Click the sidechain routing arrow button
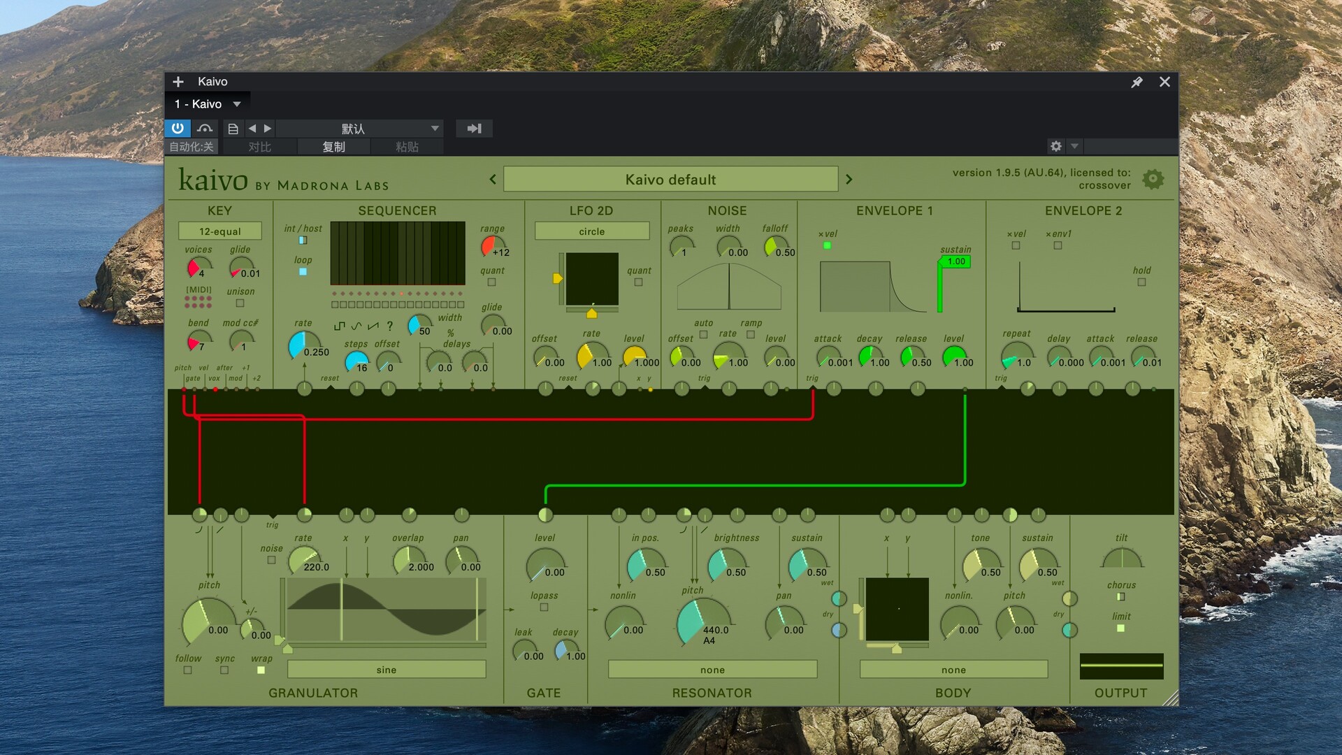The width and height of the screenshot is (1342, 755). pos(474,129)
